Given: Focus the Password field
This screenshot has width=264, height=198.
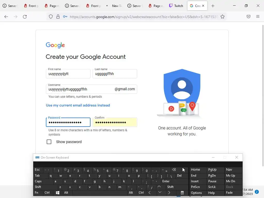Looking at the screenshot, I should point(68,122).
